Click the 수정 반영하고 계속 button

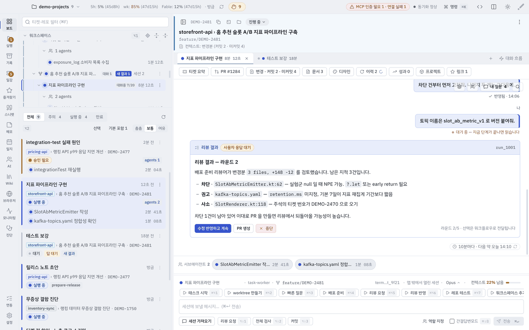[213, 228]
